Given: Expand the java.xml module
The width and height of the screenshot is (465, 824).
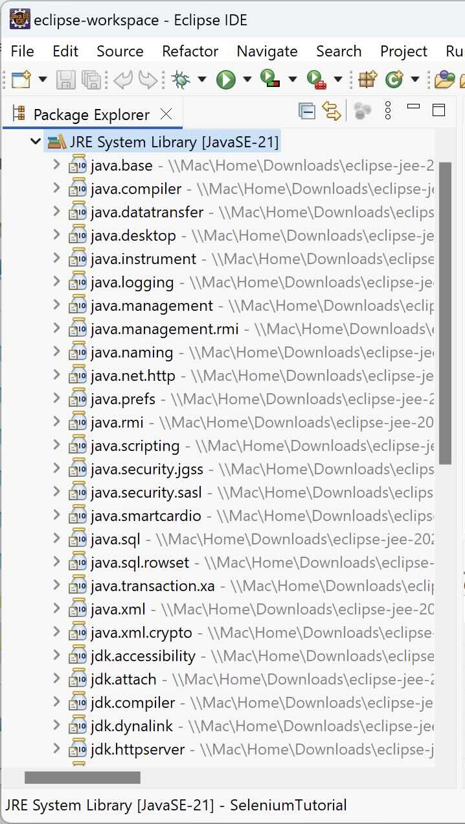Looking at the screenshot, I should (57, 609).
